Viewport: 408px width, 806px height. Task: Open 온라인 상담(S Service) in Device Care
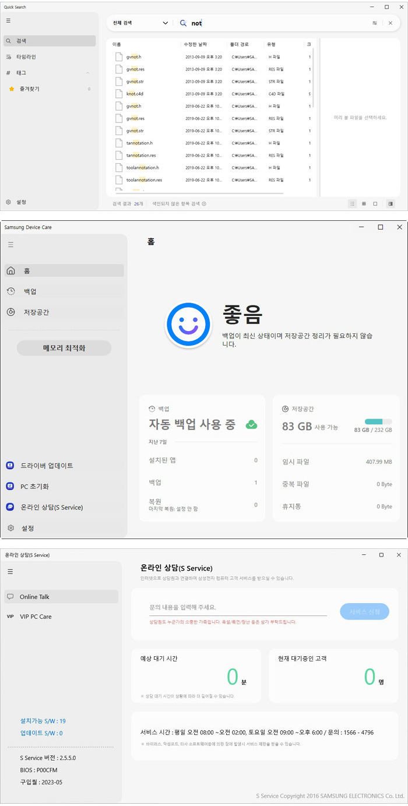tap(51, 508)
